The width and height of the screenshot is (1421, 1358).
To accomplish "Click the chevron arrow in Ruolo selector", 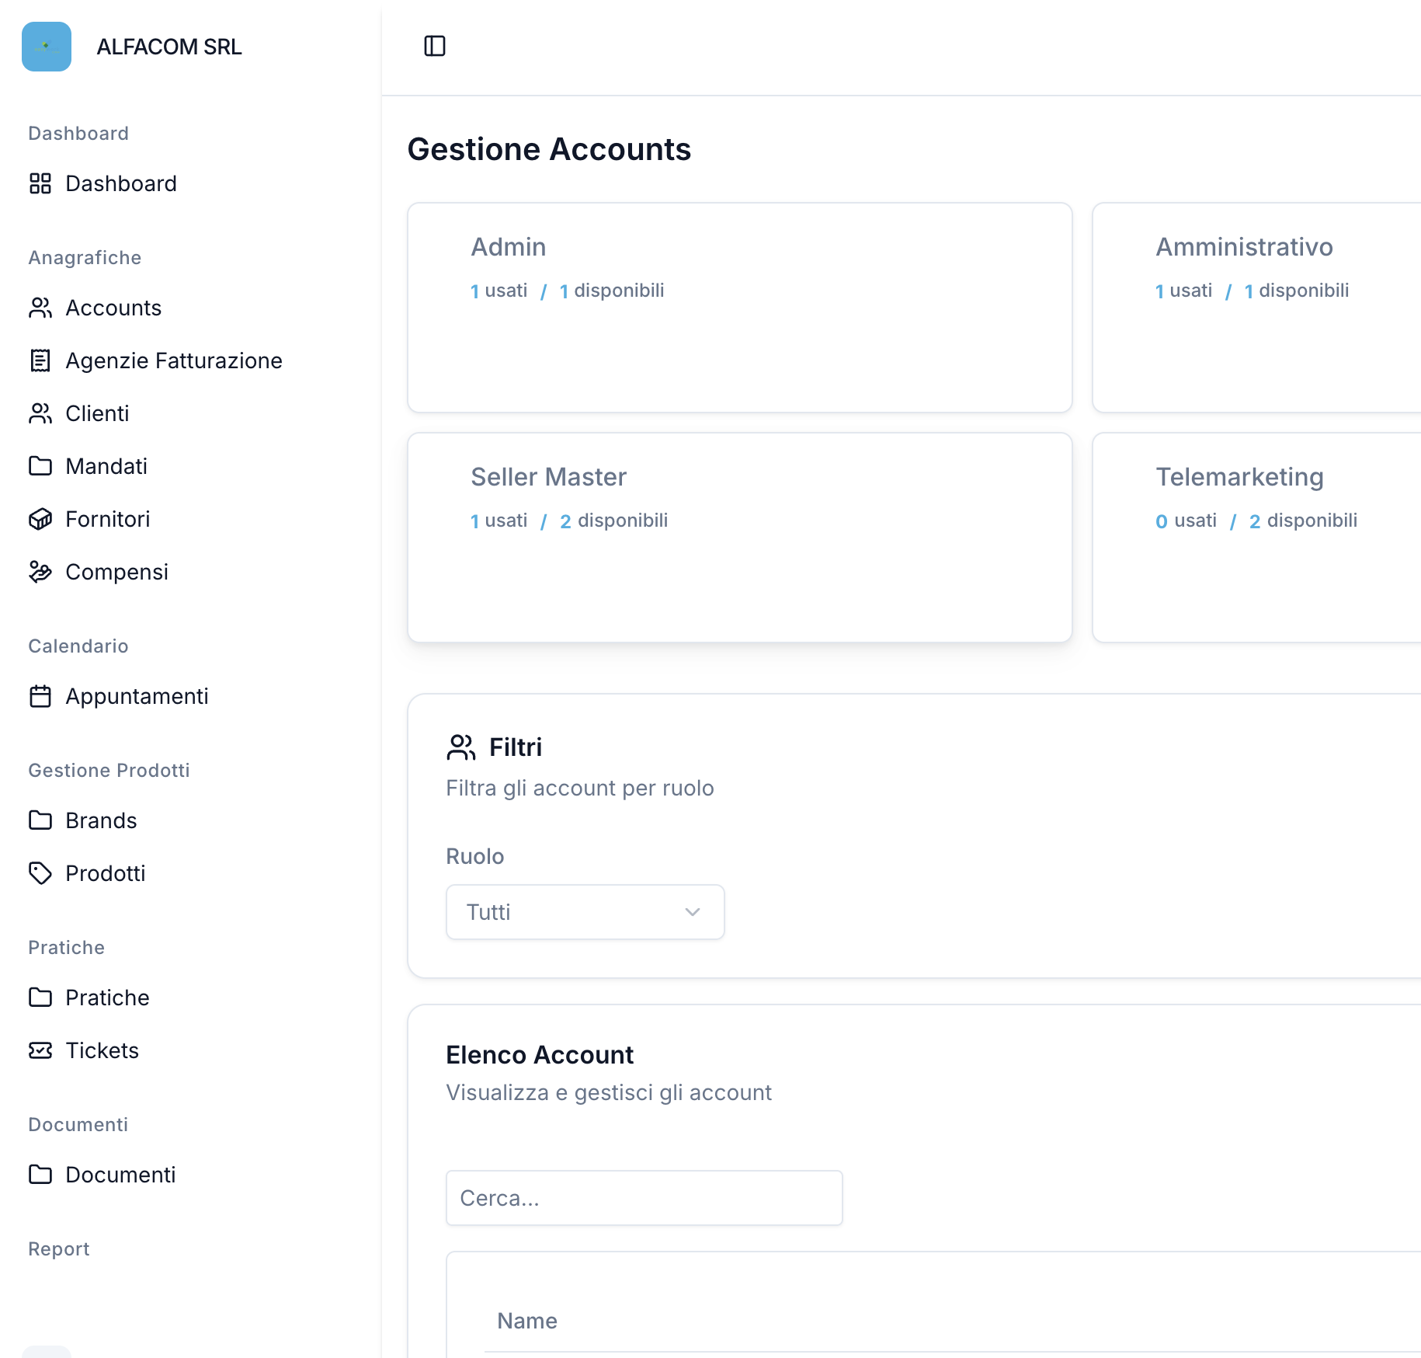I will coord(693,912).
